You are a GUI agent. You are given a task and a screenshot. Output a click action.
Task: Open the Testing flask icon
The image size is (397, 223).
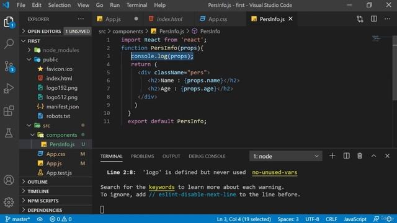[9, 133]
